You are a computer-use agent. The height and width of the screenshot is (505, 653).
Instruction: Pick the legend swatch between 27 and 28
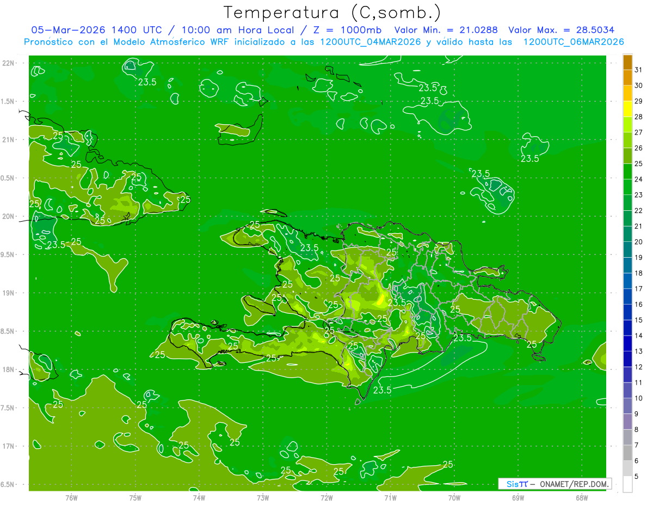tap(627, 125)
